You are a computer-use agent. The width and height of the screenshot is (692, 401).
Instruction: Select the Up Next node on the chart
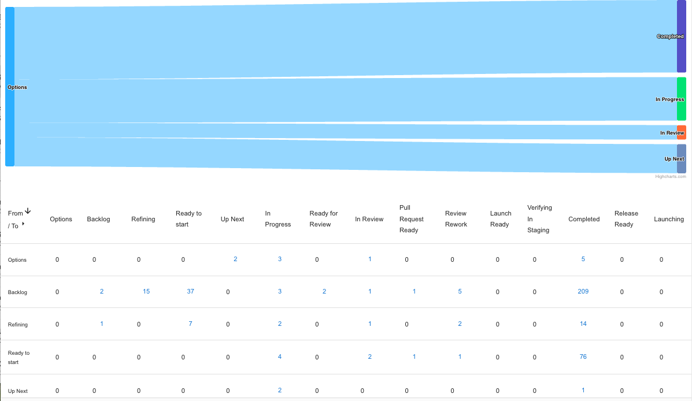[681, 158]
